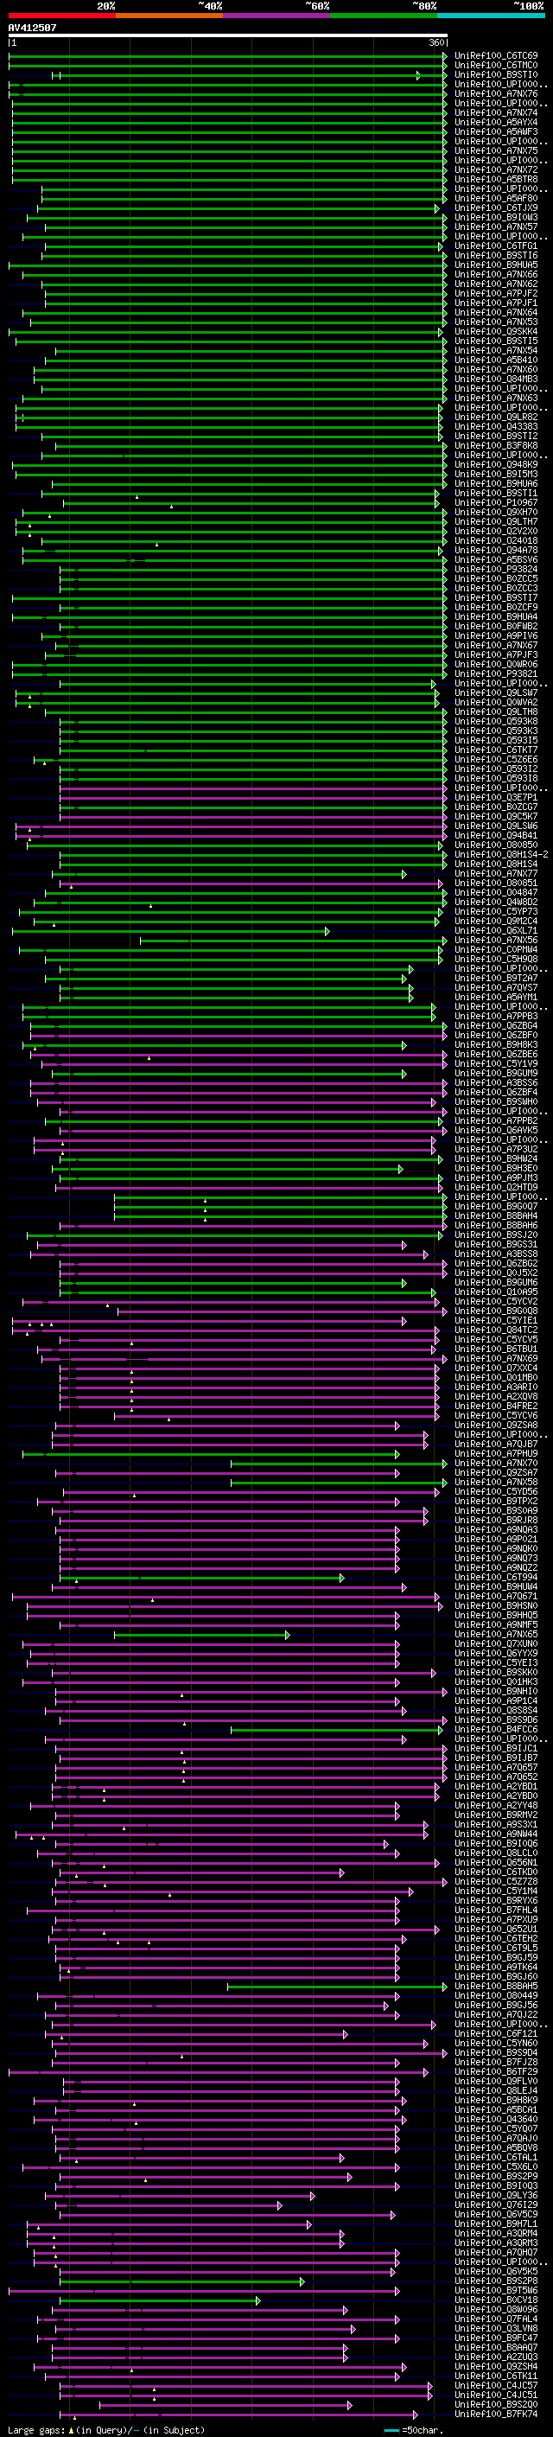The width and height of the screenshot is (553, 2437).
Task: Select the UniRef100_B0ZCC5 label
Action: pos(496,578)
